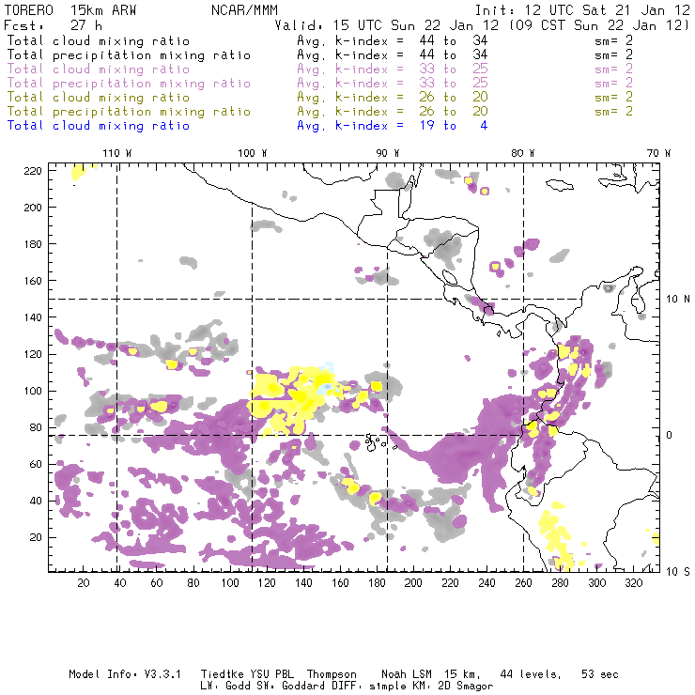This screenshot has width=695, height=695.
Task: Click y-axis tick label '220'
Action: 32,171
